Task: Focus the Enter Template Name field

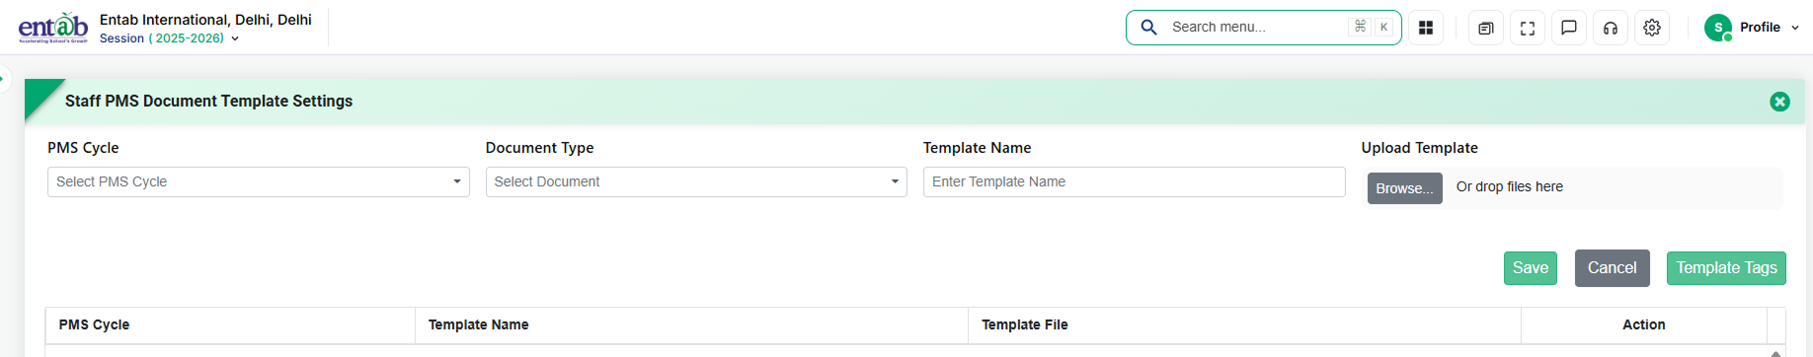Action: [1134, 181]
